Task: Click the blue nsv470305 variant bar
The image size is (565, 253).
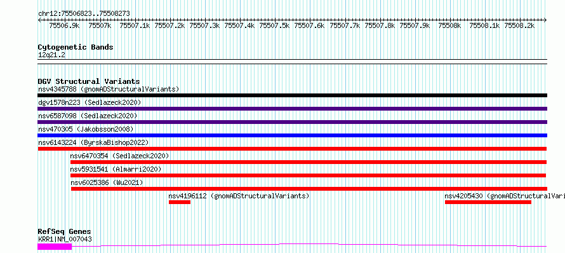Action: (292, 135)
